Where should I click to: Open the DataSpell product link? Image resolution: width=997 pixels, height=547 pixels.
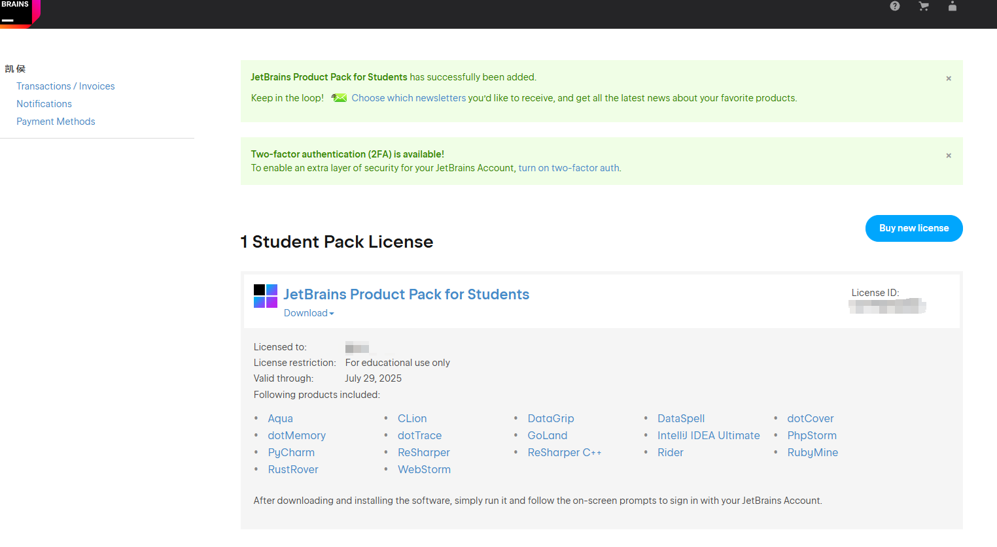click(681, 418)
